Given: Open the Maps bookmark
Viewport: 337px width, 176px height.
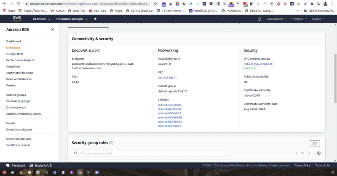Looking at the screenshot, I should 116,11.
